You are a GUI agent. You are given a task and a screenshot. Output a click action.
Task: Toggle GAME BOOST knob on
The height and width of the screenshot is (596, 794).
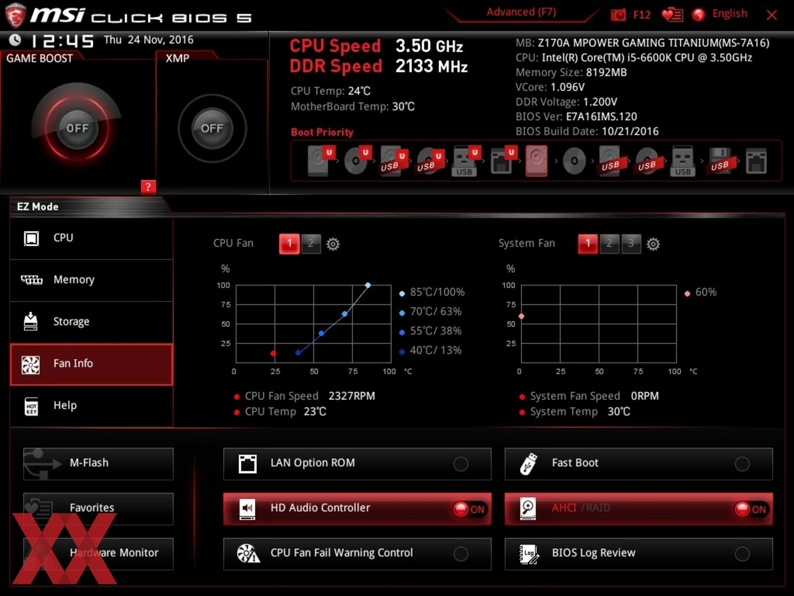[x=77, y=128]
